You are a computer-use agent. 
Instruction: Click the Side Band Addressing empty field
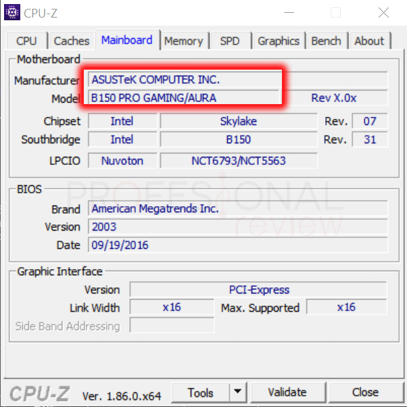[172, 326]
